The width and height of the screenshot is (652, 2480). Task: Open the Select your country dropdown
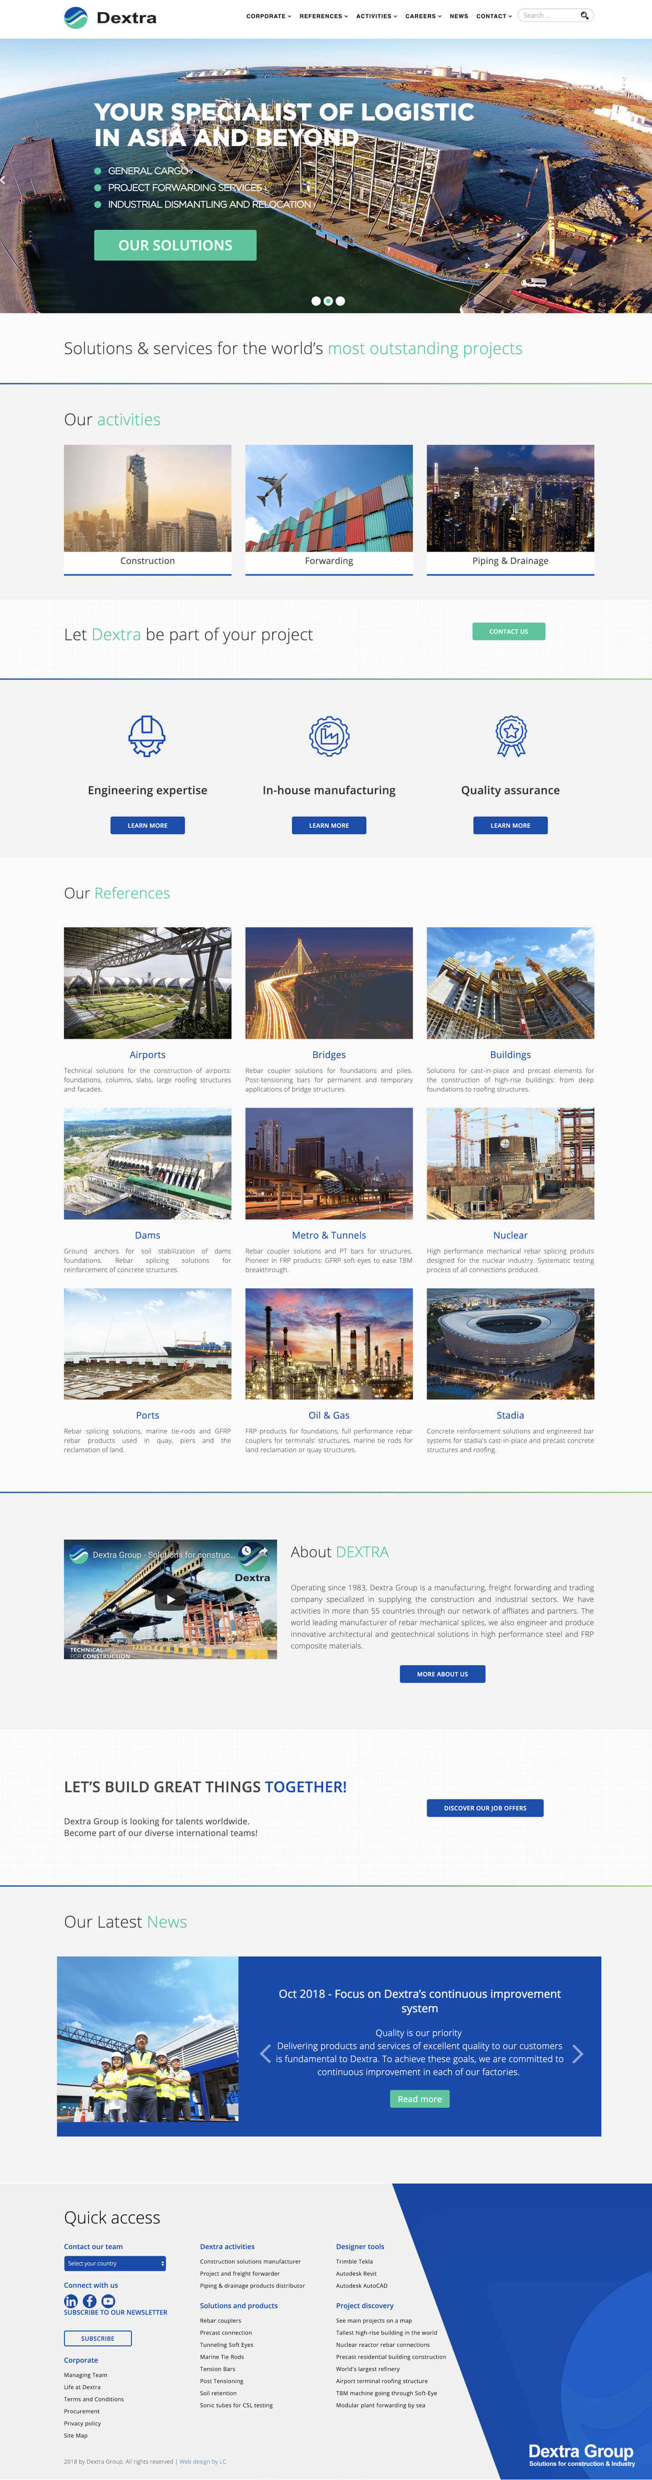click(x=115, y=2264)
